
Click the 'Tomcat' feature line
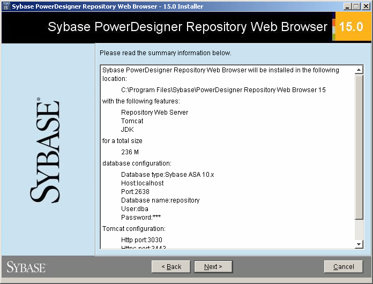coord(132,121)
